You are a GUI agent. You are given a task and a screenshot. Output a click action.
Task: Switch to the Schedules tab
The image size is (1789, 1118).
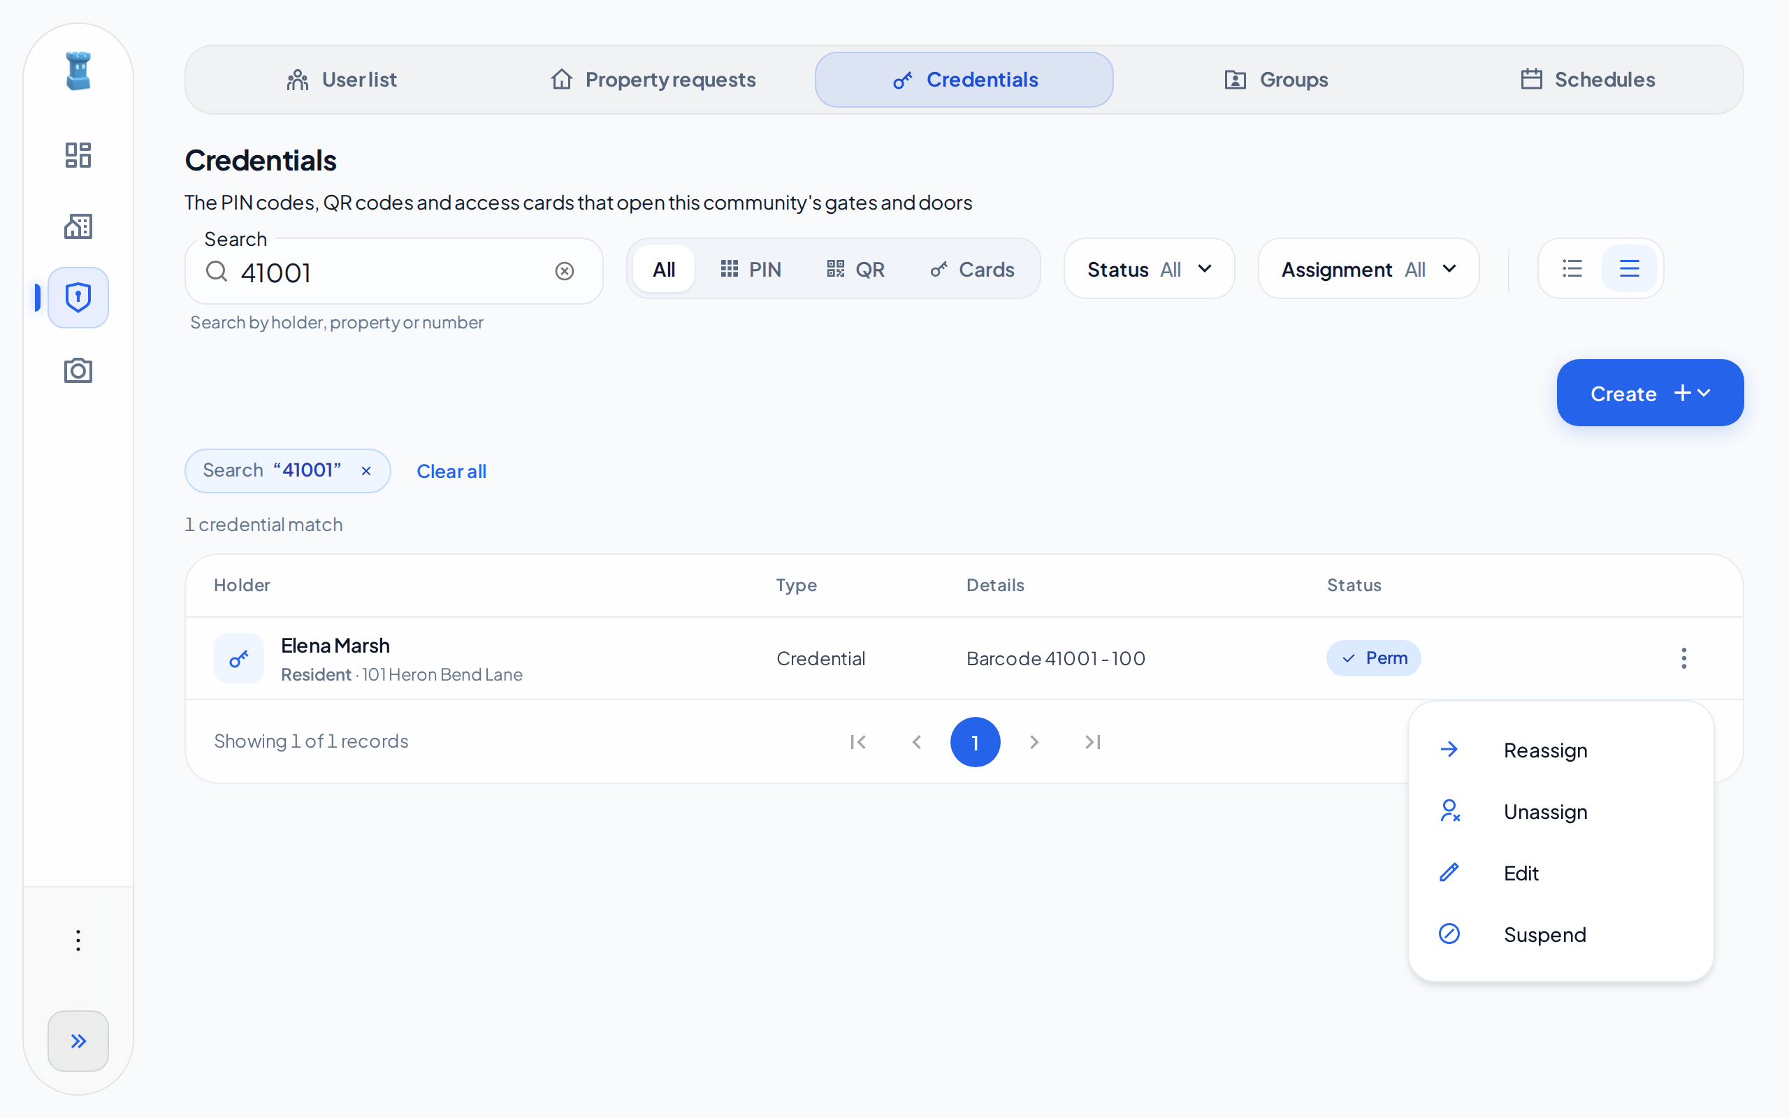click(x=1587, y=79)
